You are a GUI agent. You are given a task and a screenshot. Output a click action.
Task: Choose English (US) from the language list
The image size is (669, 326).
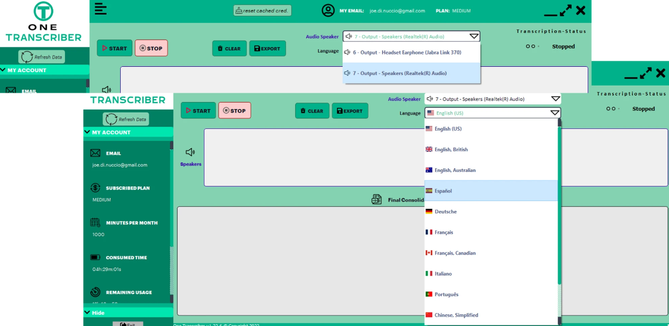click(491, 128)
